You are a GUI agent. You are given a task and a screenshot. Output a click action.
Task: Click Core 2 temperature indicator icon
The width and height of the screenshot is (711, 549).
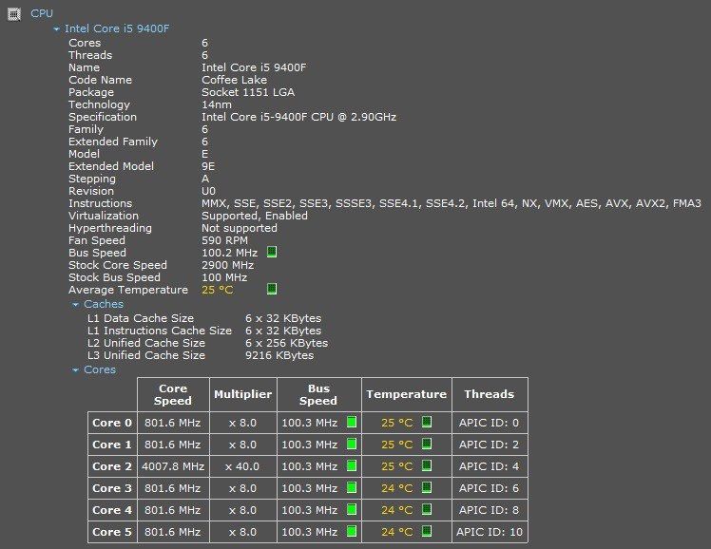pyautogui.click(x=427, y=465)
